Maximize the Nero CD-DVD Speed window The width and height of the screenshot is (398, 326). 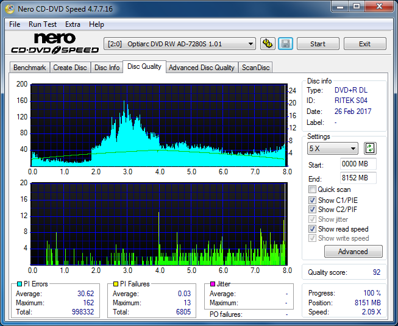(x=357, y=7)
